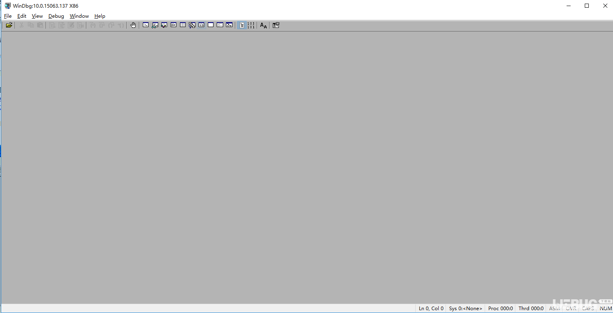Click the Step Into toolbar icon
Screen dimensions: 613x313
(93, 25)
